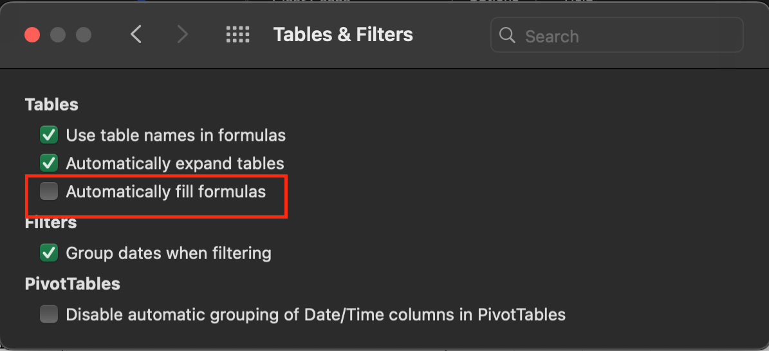Click the PivotTables Date/Time columns label text
Viewport: 769px width, 351px height.
[x=316, y=315]
